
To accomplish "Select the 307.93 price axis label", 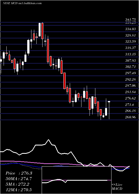I will 130,60.
